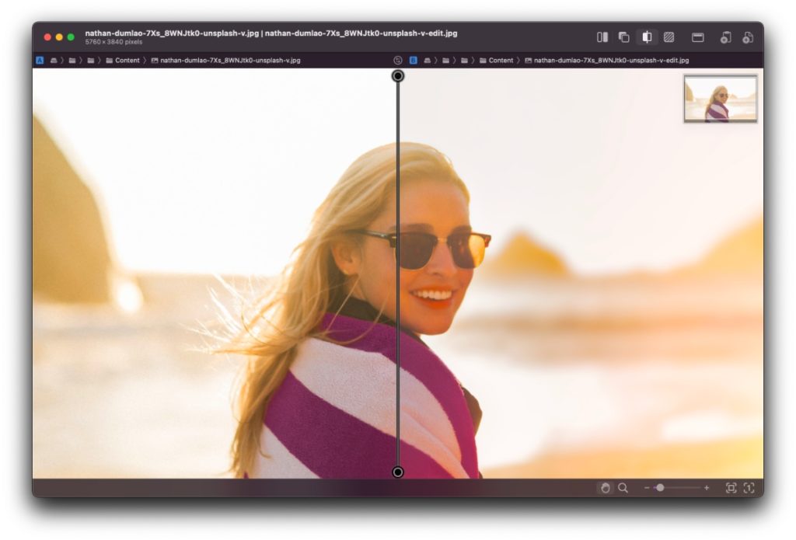Click the zoom slider knob
Viewport: 796px width, 540px height.
point(660,488)
